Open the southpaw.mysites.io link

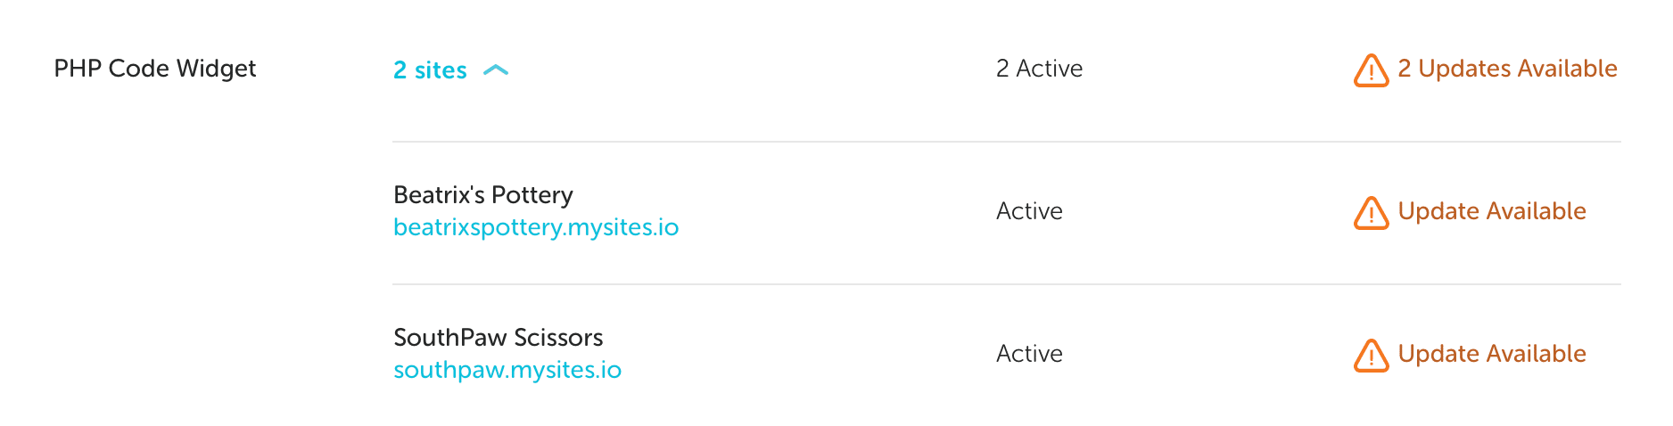tap(507, 370)
